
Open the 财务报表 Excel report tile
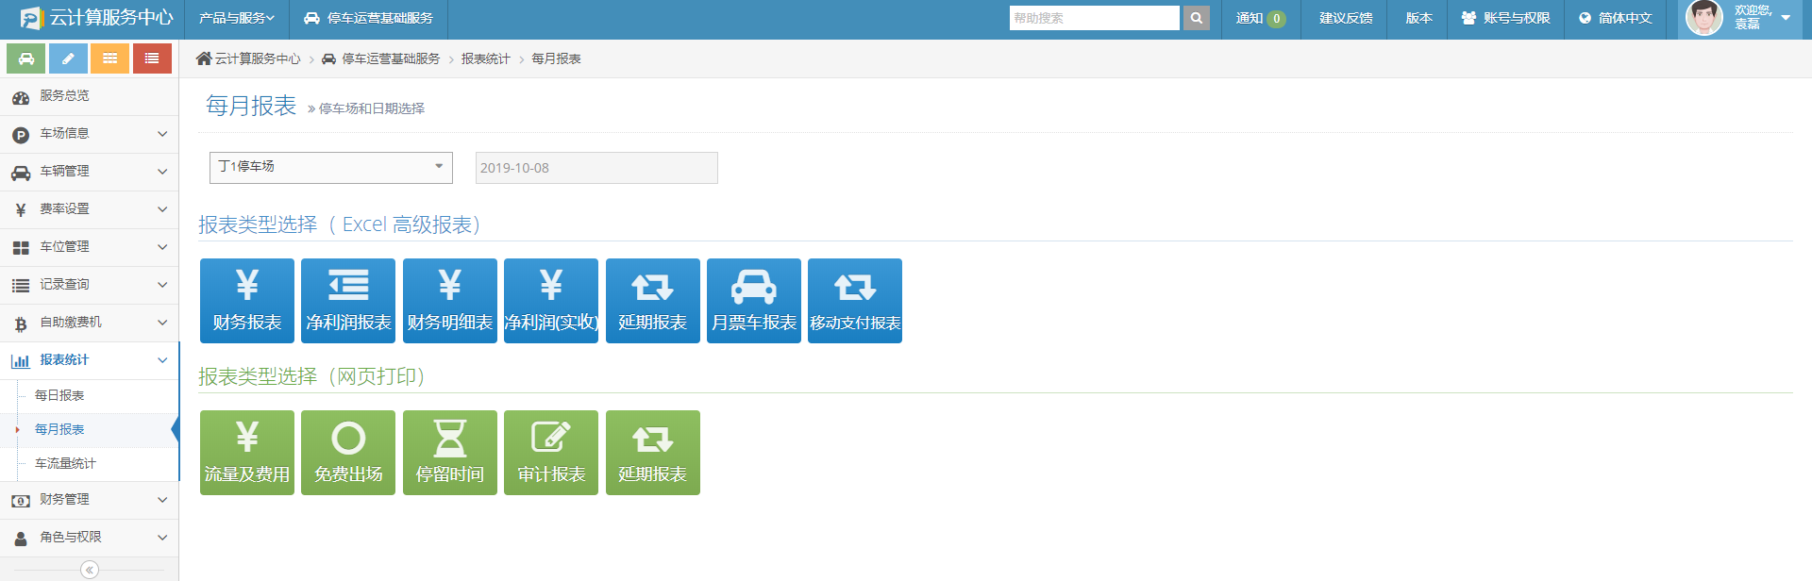[x=247, y=301]
